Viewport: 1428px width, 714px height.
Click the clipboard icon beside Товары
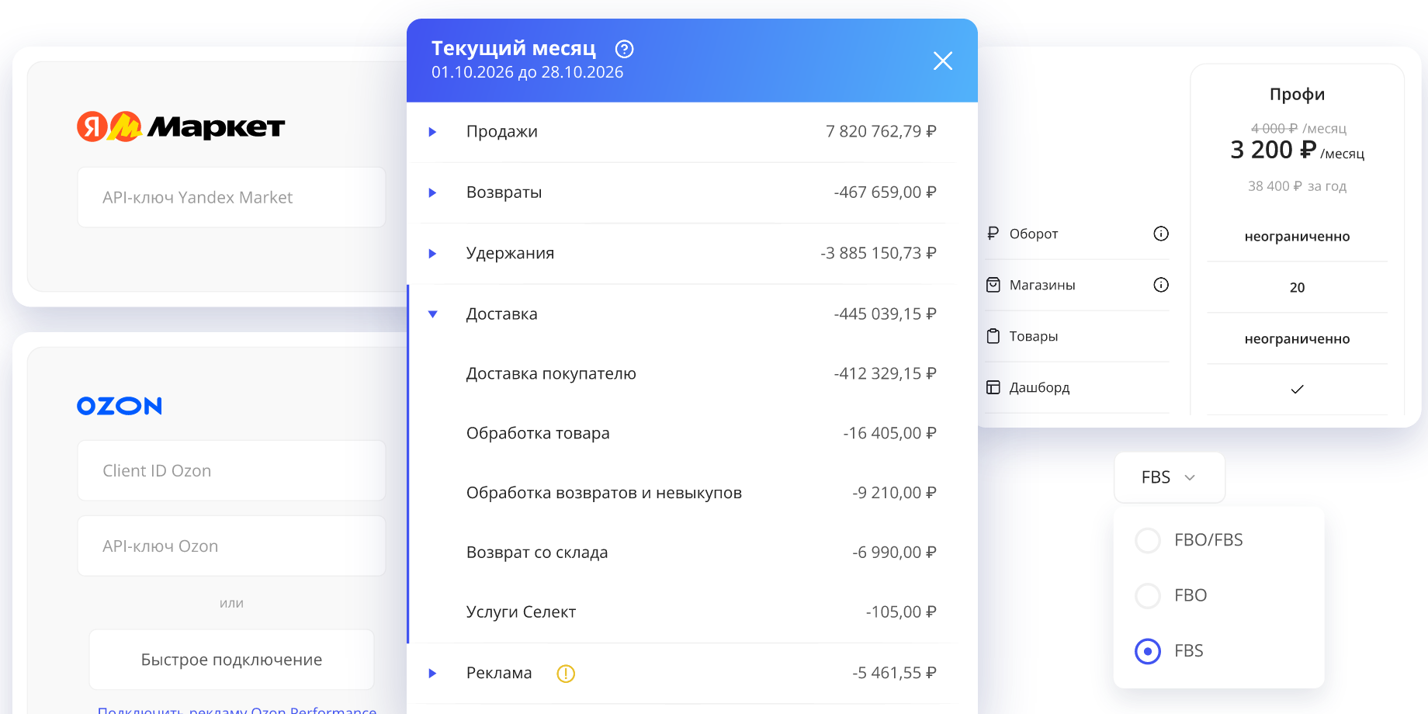coord(993,336)
